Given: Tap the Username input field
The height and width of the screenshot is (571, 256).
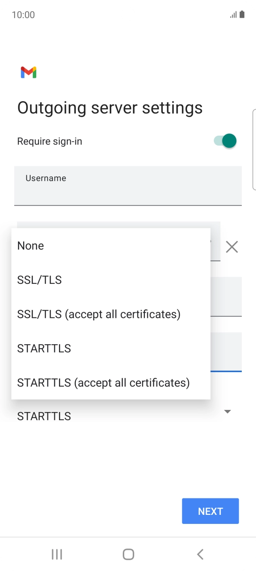Looking at the screenshot, I should 128,186.
